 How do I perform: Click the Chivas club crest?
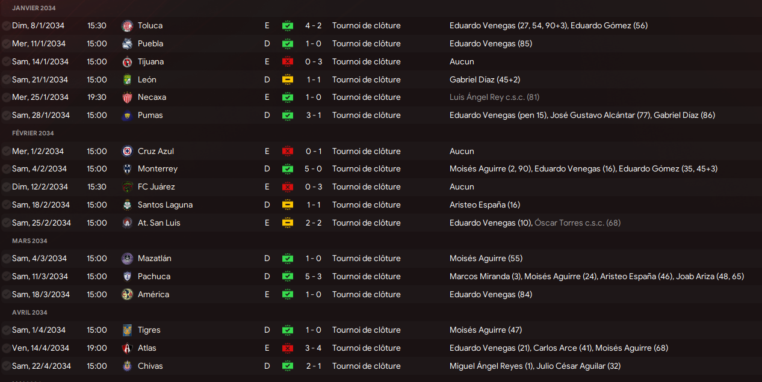click(x=126, y=366)
